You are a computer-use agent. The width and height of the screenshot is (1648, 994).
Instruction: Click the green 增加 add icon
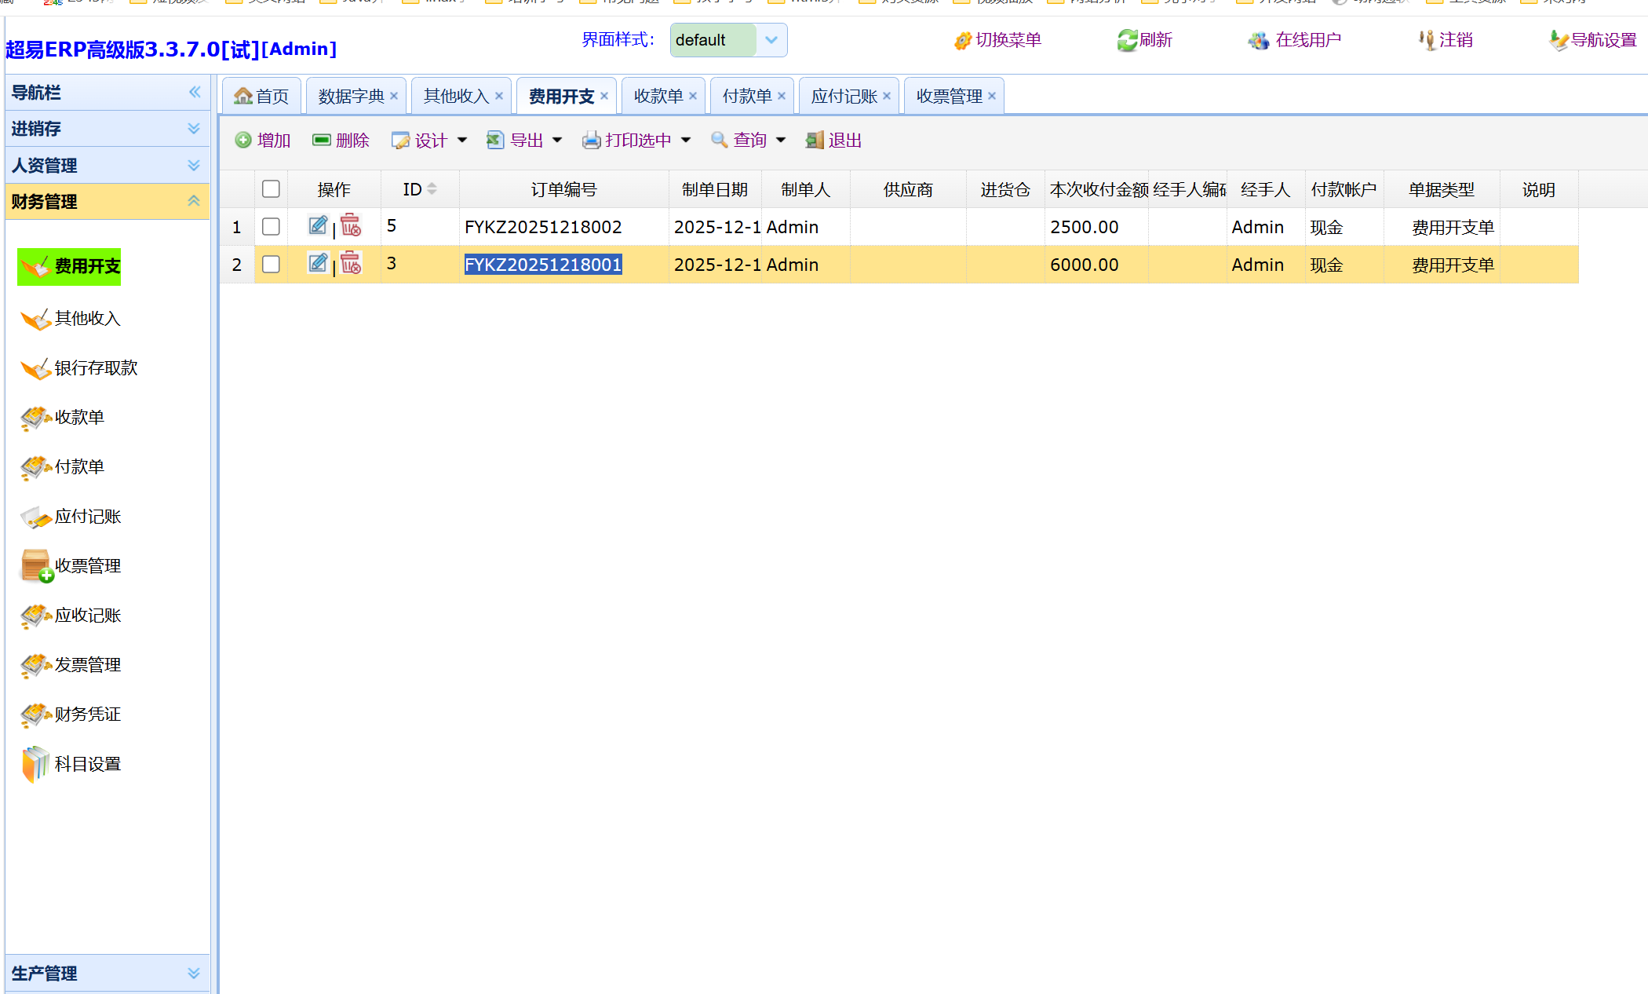click(x=243, y=141)
